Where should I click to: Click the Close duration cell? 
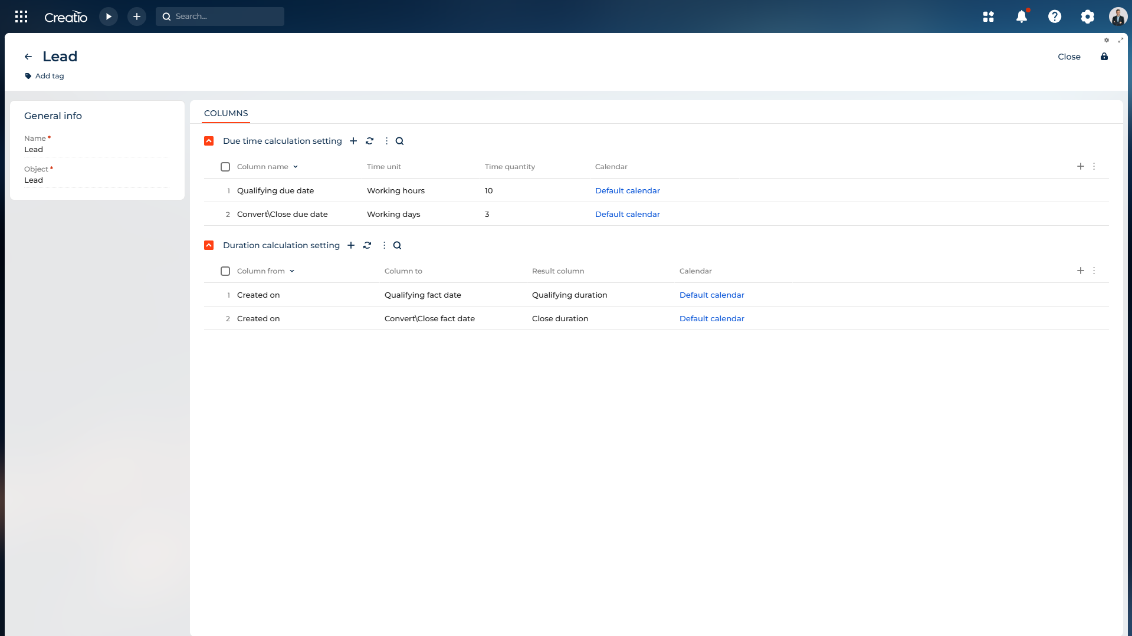coord(560,318)
